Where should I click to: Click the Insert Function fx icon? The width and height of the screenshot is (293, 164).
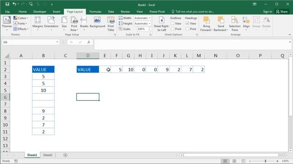(89, 42)
